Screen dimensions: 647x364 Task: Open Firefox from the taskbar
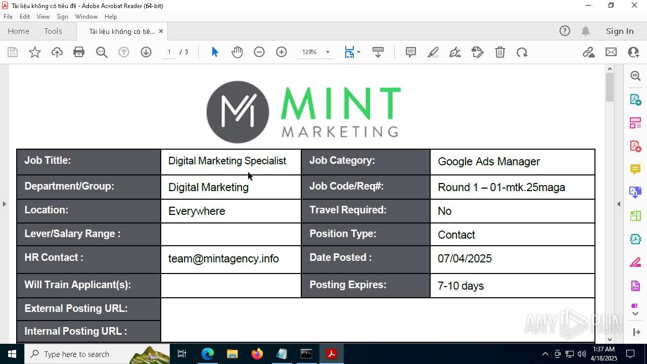pyautogui.click(x=257, y=354)
